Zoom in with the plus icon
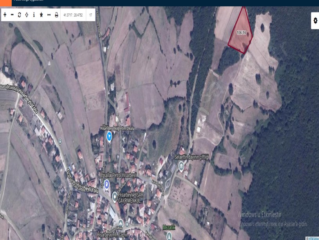Viewport: 319px width, 240px height. point(5,15)
